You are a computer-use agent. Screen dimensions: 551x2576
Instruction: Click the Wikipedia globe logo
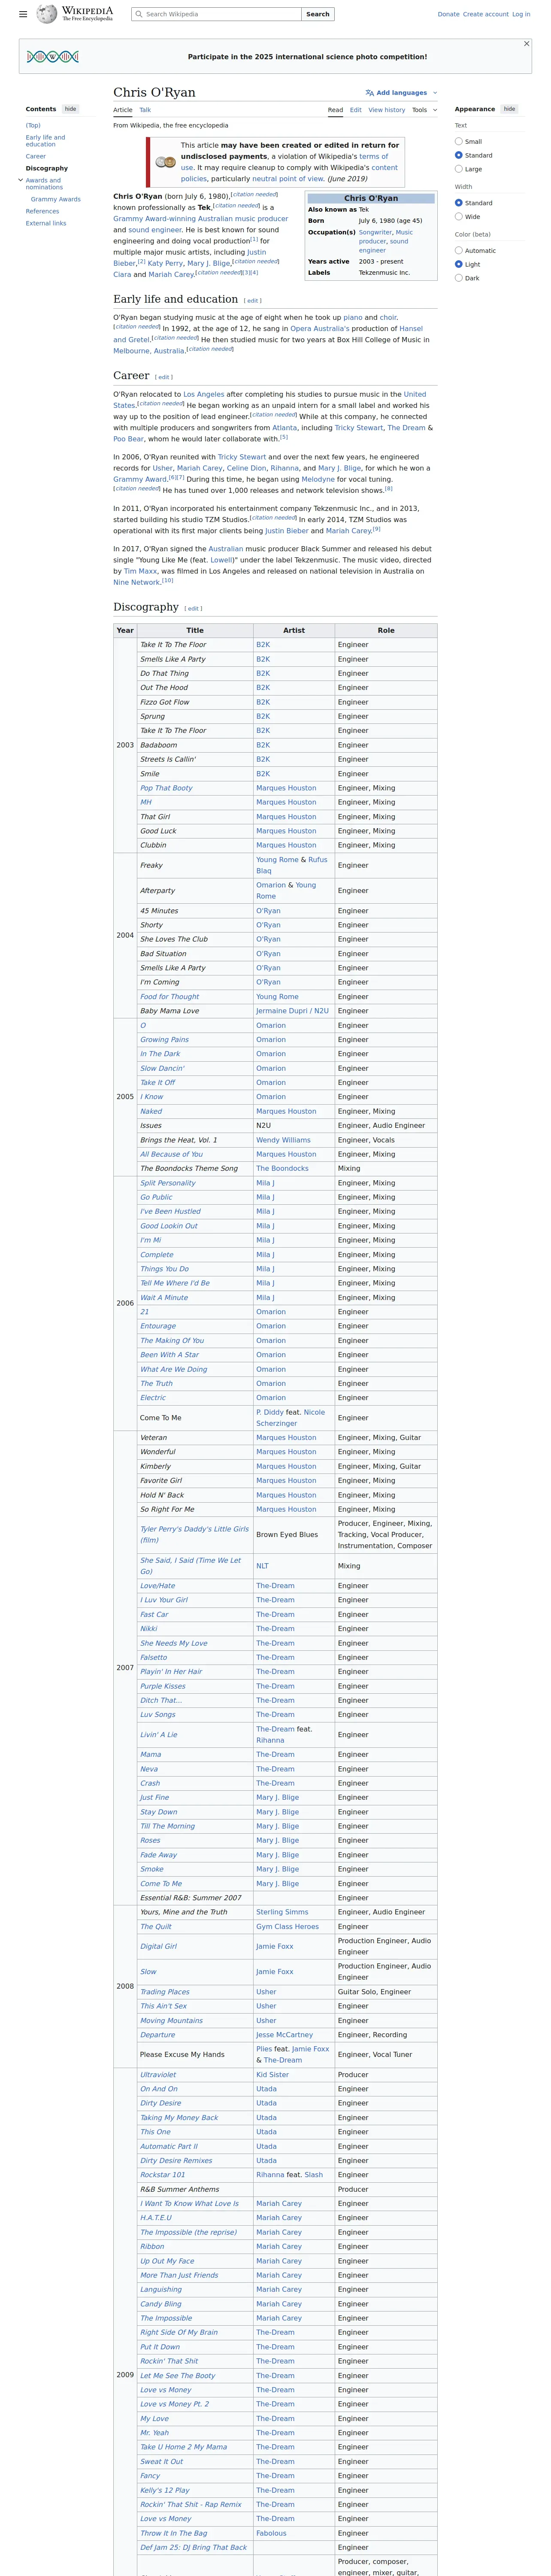tap(46, 14)
